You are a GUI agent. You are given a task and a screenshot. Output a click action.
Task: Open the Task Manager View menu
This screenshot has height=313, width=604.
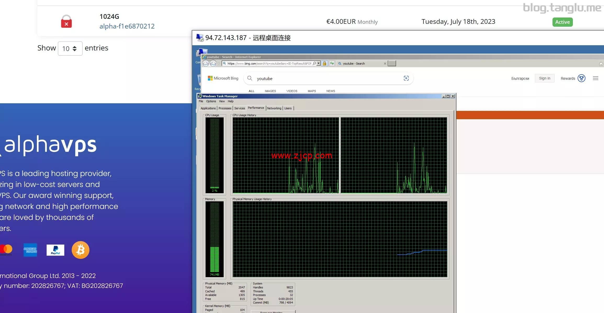[222, 101]
